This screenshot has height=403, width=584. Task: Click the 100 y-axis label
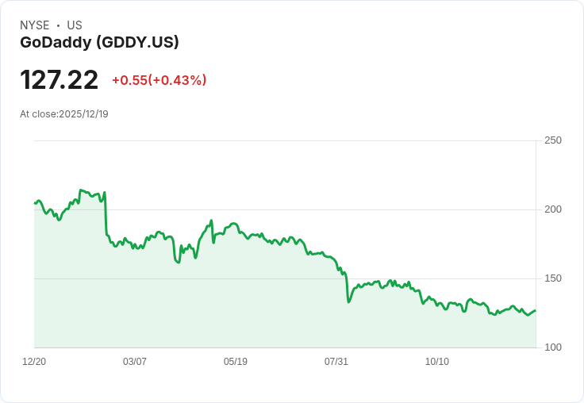point(553,347)
